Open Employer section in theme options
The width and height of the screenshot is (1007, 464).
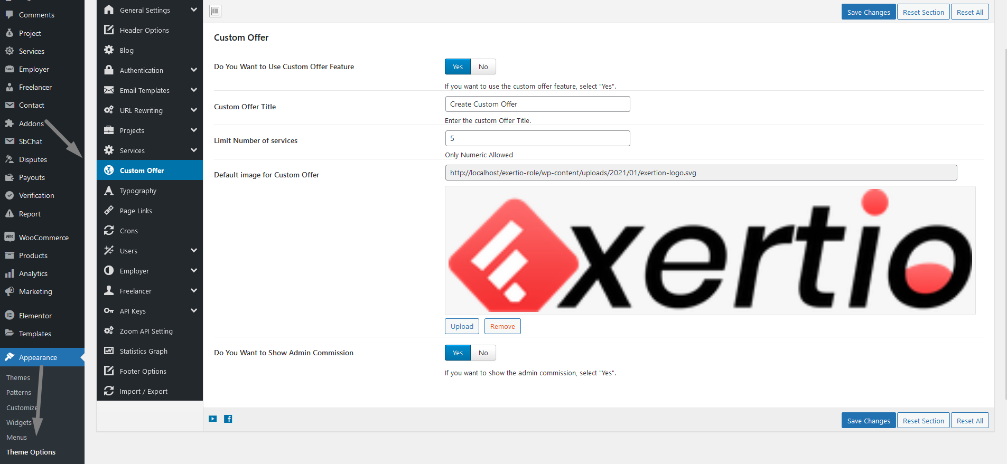150,271
